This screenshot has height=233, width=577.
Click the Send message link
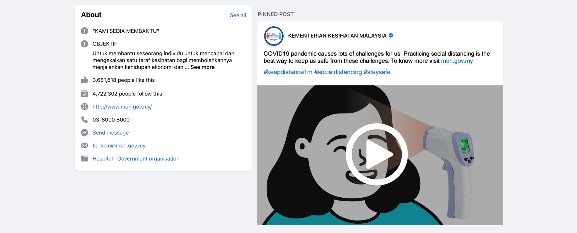coord(111,133)
